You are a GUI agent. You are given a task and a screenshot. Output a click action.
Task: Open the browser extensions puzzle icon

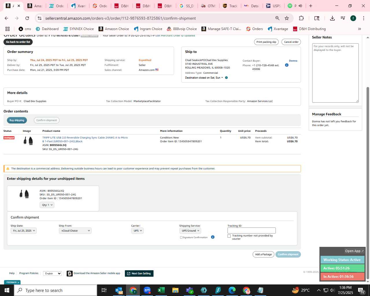301,18
